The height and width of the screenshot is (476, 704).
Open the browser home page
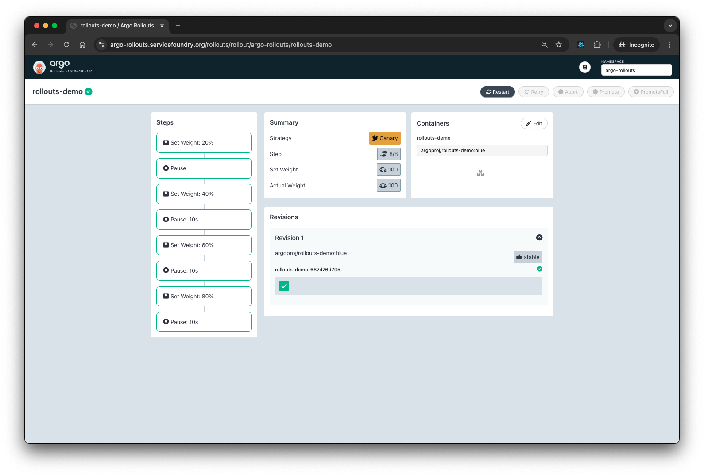[82, 45]
